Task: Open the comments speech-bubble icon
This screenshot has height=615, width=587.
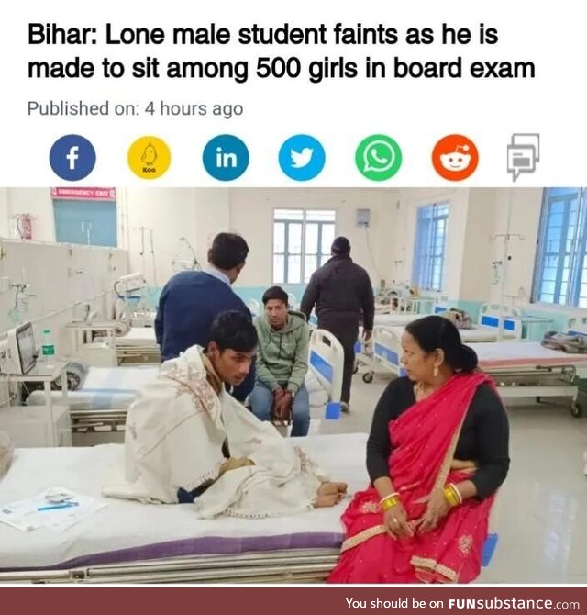Action: 523,156
